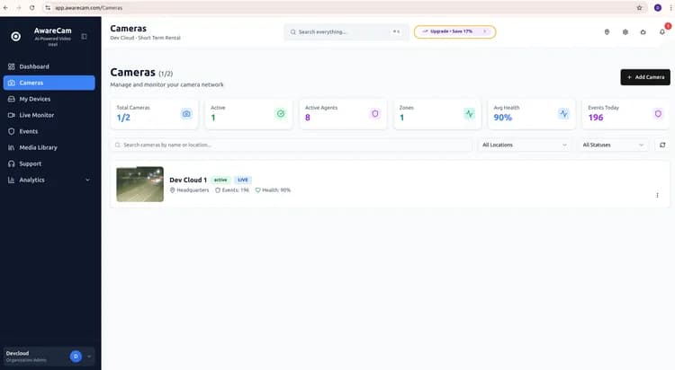Click the Active Agents shield icon
This screenshot has width=675, height=370.
coord(375,114)
